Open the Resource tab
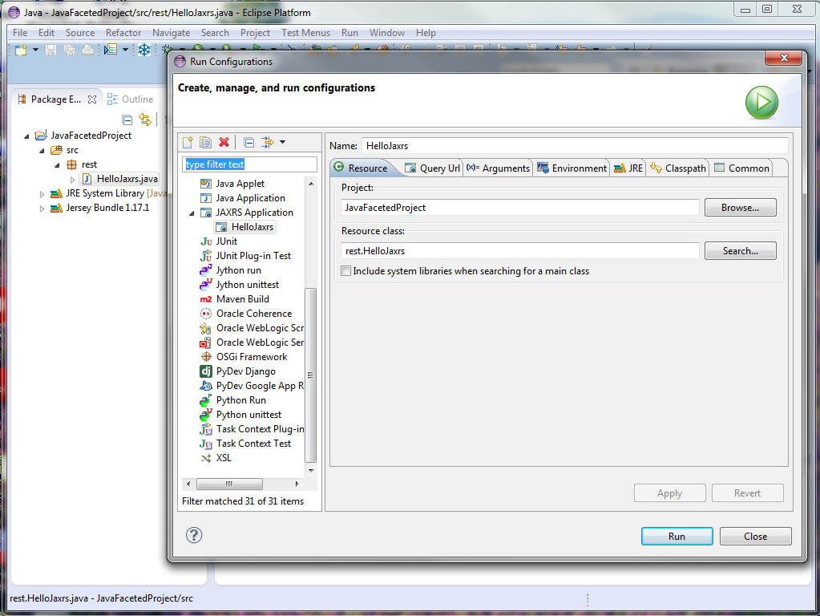 [361, 168]
